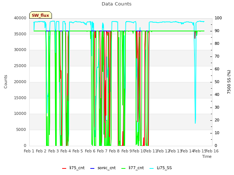Click the Feb 16 x-axis tick label
The height and width of the screenshot is (175, 234).
[x=212, y=151]
